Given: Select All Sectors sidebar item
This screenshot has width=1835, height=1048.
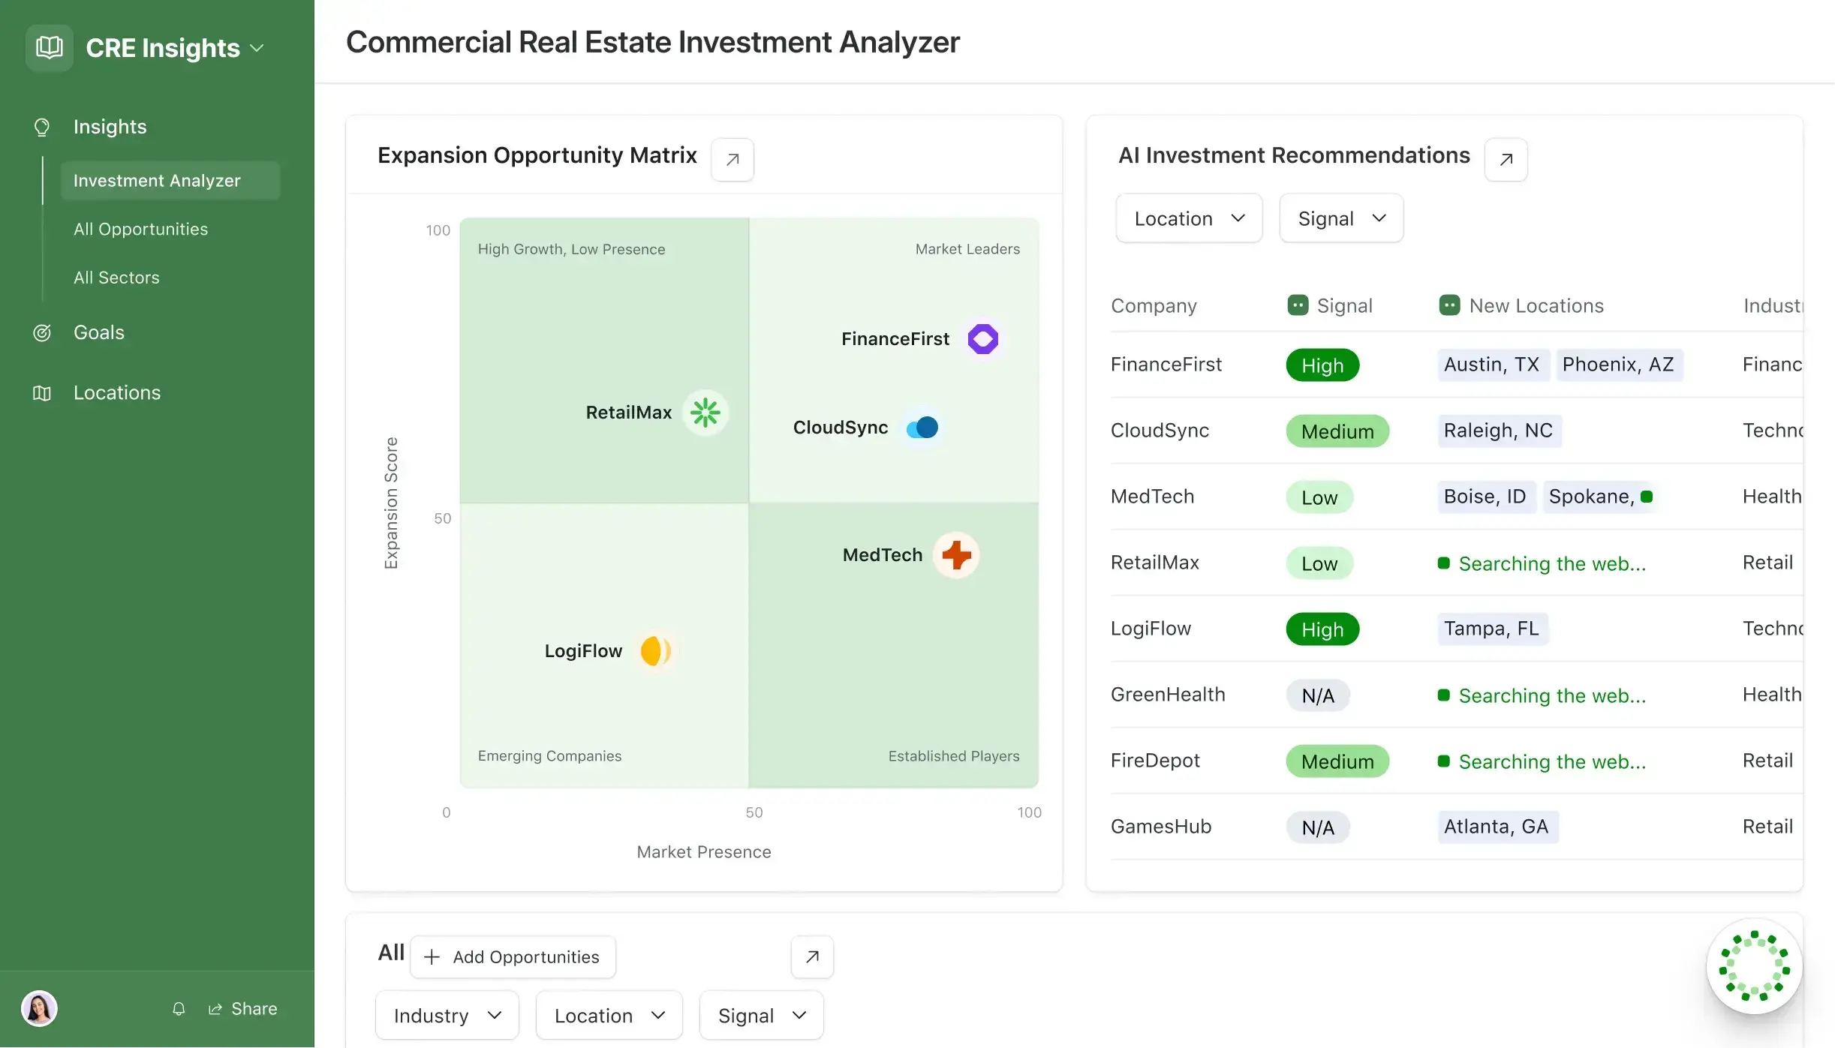Looking at the screenshot, I should (116, 278).
